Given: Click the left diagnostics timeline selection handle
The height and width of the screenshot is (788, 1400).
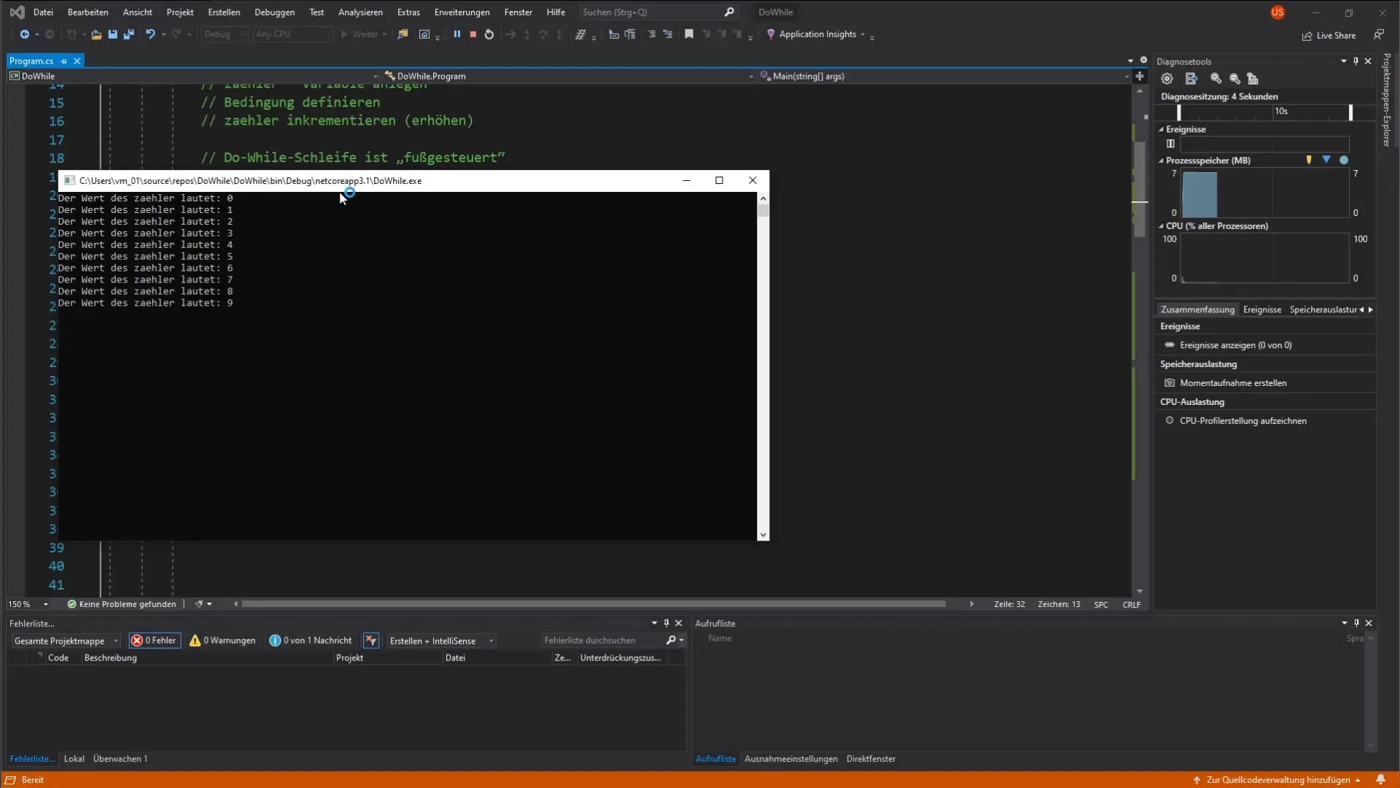Looking at the screenshot, I should 1178,112.
